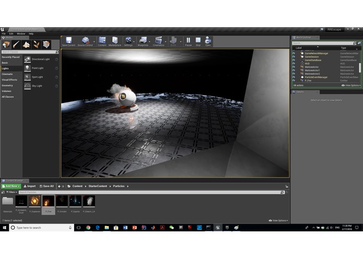
Task: Open Content Browser View Options dropdown
Action: [x=278, y=220]
